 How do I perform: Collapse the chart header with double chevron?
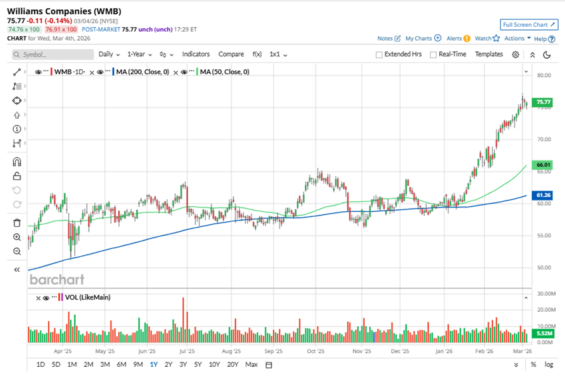coord(532,54)
